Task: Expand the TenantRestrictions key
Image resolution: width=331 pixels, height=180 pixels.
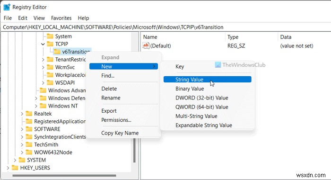Action: (43, 60)
